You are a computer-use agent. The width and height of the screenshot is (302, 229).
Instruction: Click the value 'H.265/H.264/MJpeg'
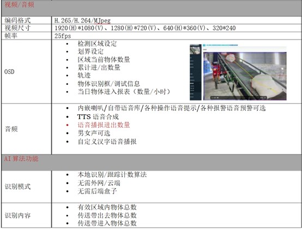pyautogui.click(x=82, y=20)
